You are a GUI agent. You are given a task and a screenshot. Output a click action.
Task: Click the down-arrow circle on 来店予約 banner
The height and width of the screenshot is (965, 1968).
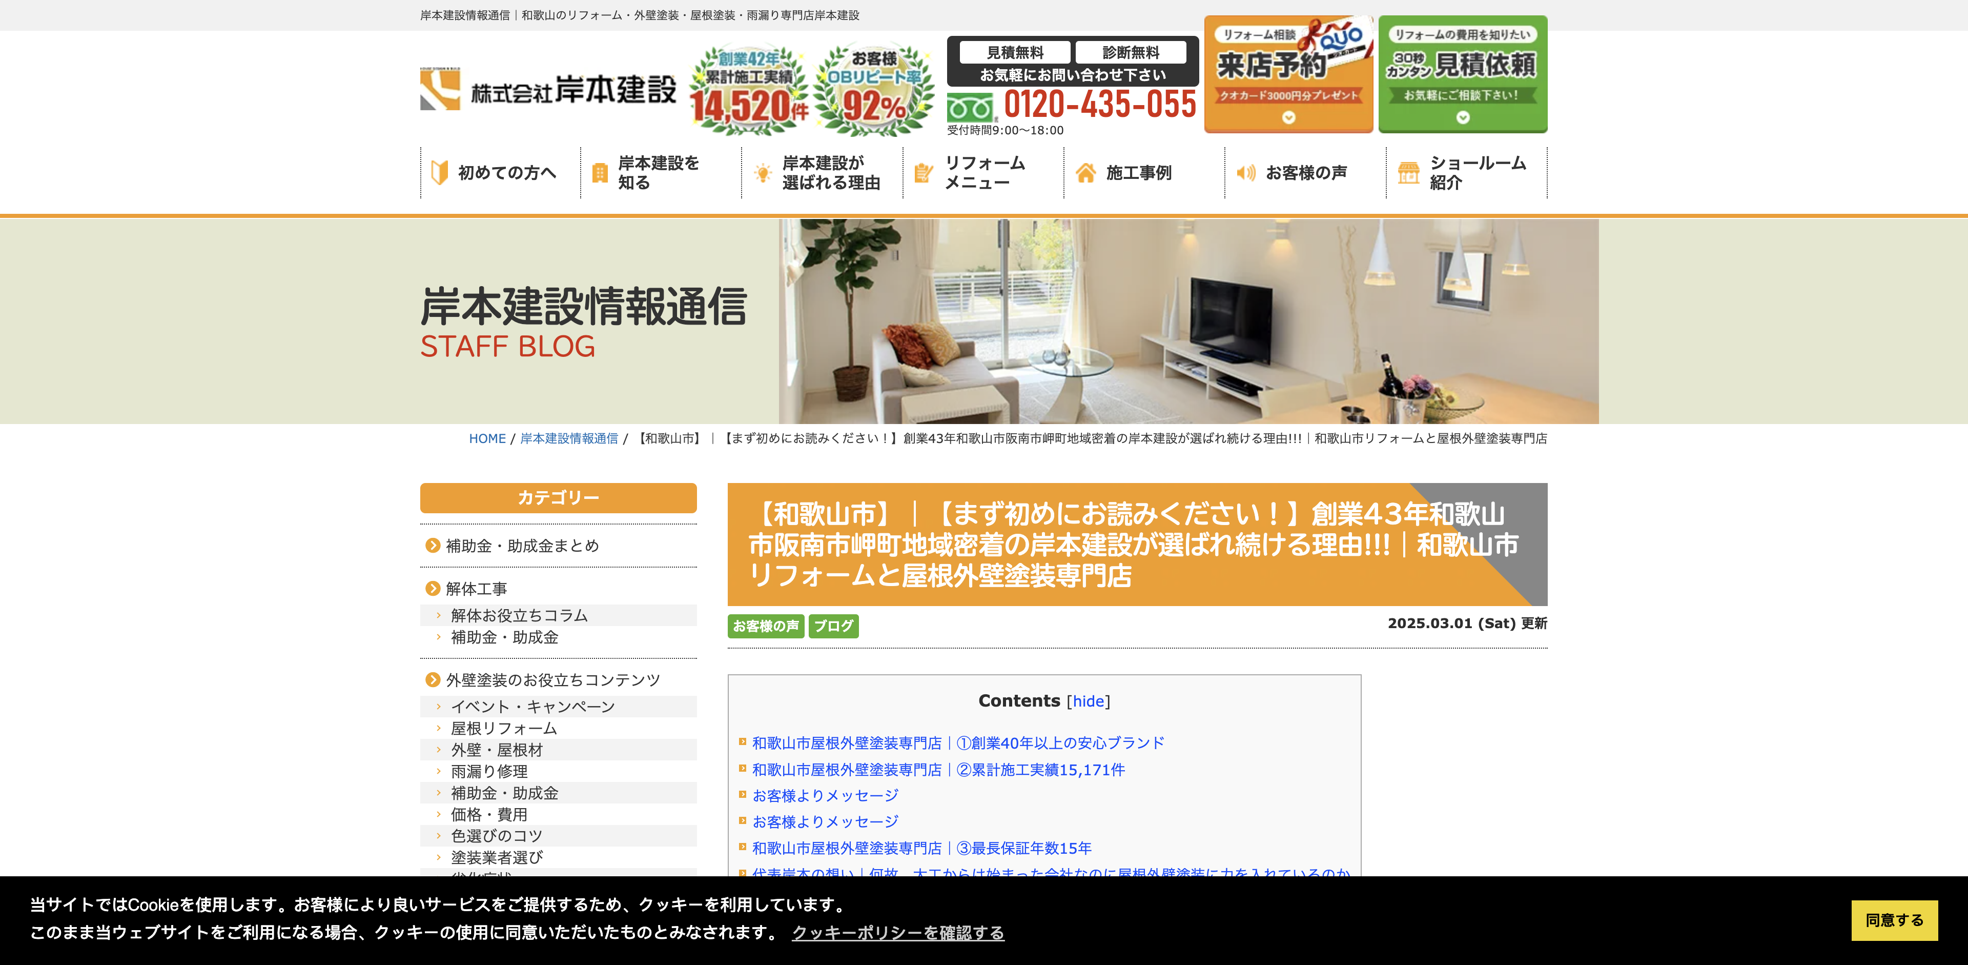pos(1289,117)
